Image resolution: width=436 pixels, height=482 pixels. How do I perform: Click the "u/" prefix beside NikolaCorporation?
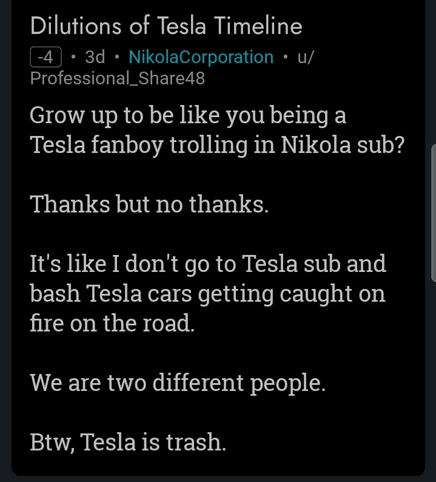305,57
